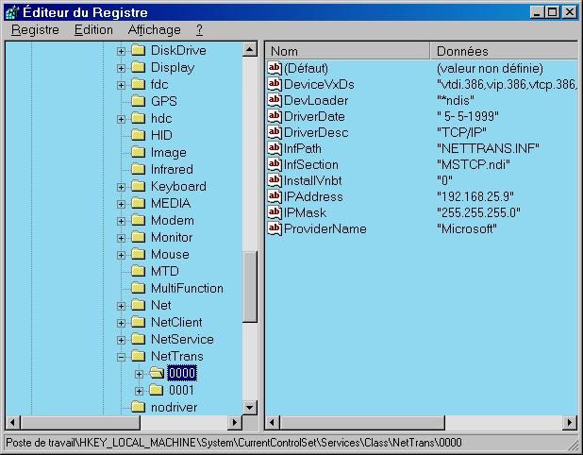
Task: Click the Données column header
Action: [x=504, y=51]
